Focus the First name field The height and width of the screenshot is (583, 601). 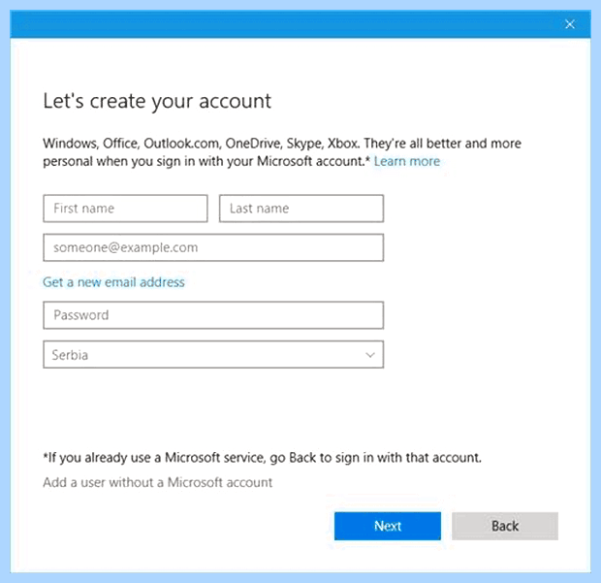pyautogui.click(x=125, y=209)
